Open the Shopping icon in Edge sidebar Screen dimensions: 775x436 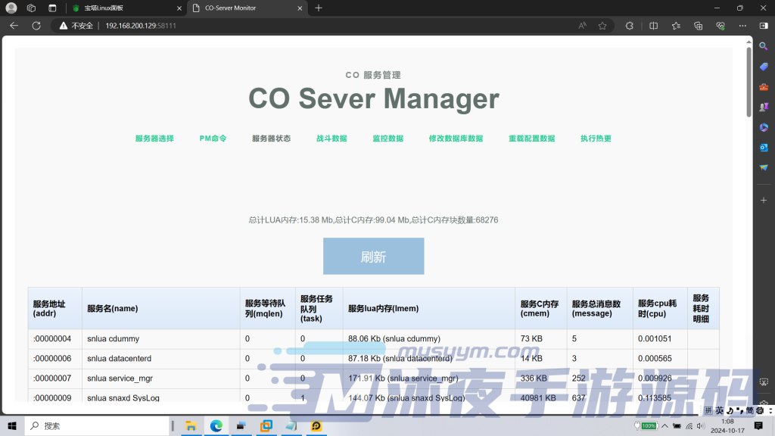pyautogui.click(x=765, y=67)
